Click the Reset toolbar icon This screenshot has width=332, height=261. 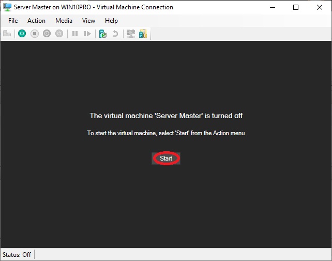[x=87, y=34]
